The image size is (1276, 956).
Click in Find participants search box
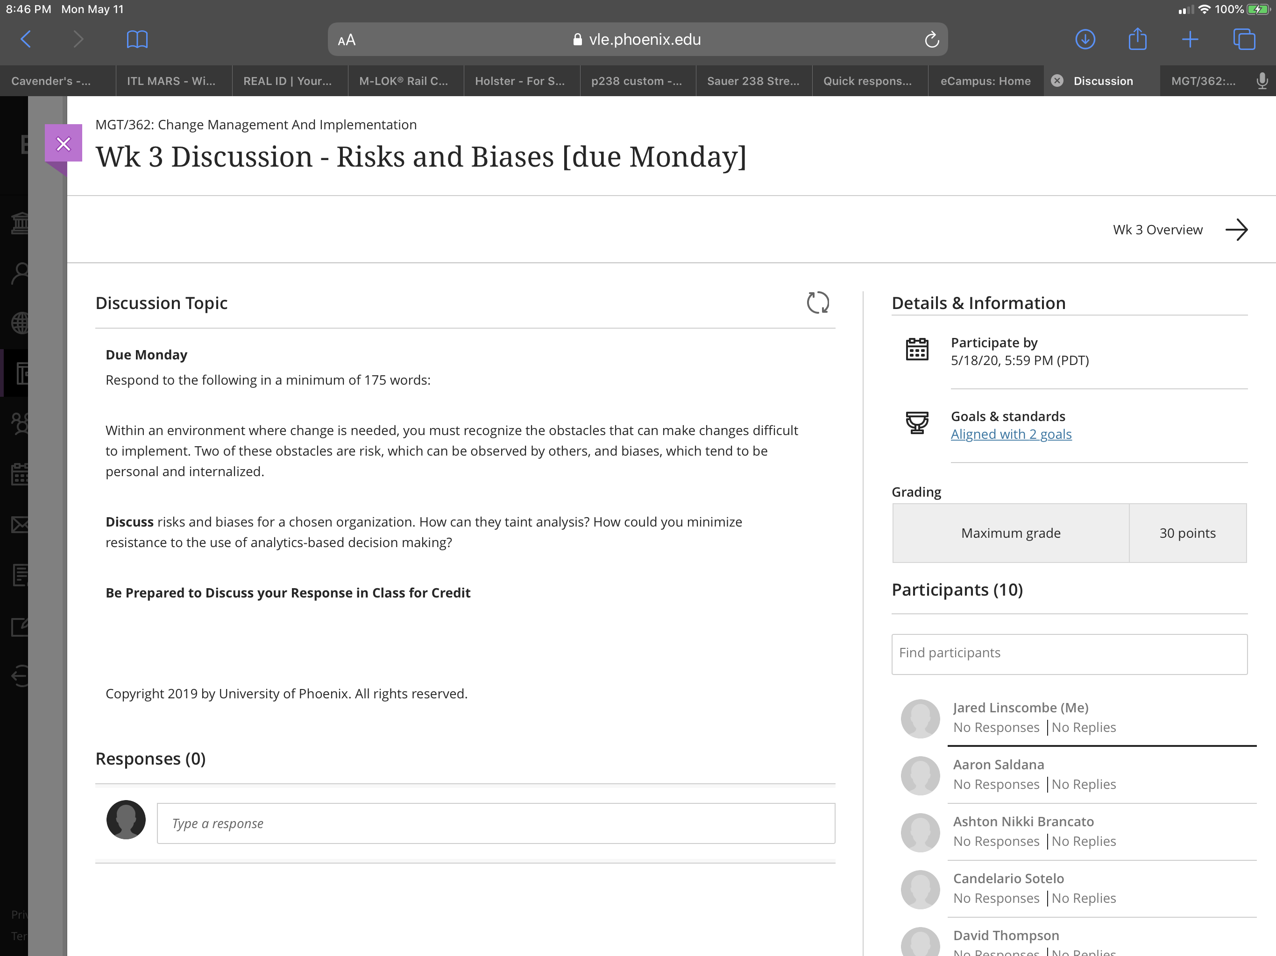(1069, 654)
